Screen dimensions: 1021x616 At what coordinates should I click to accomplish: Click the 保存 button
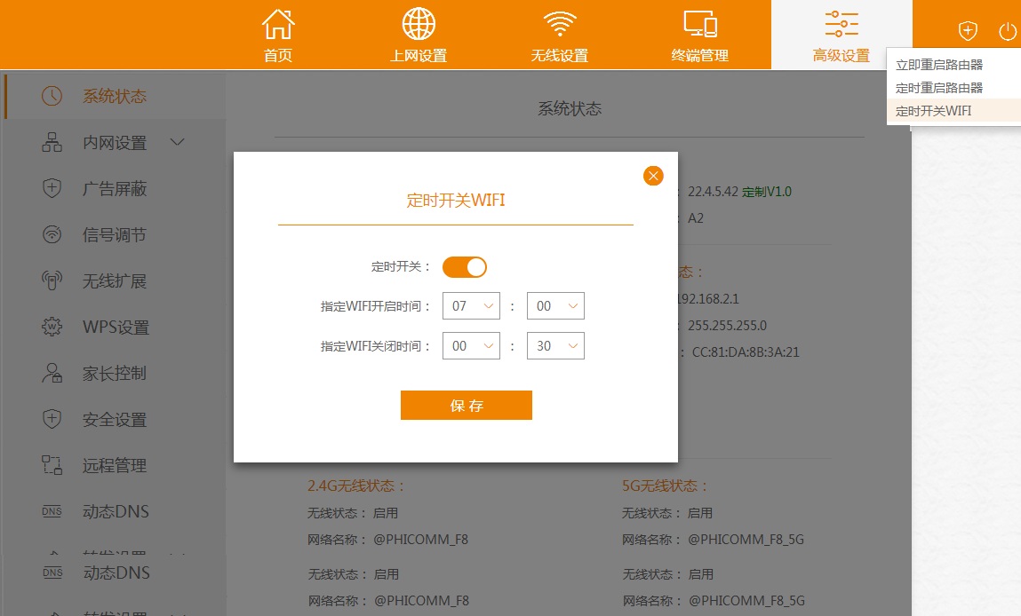pos(467,406)
